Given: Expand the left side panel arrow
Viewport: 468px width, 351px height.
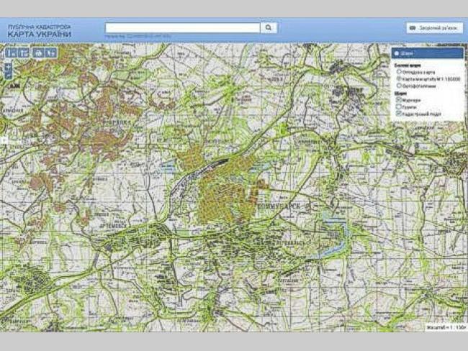Looking at the screenshot, I should (x=3, y=140).
